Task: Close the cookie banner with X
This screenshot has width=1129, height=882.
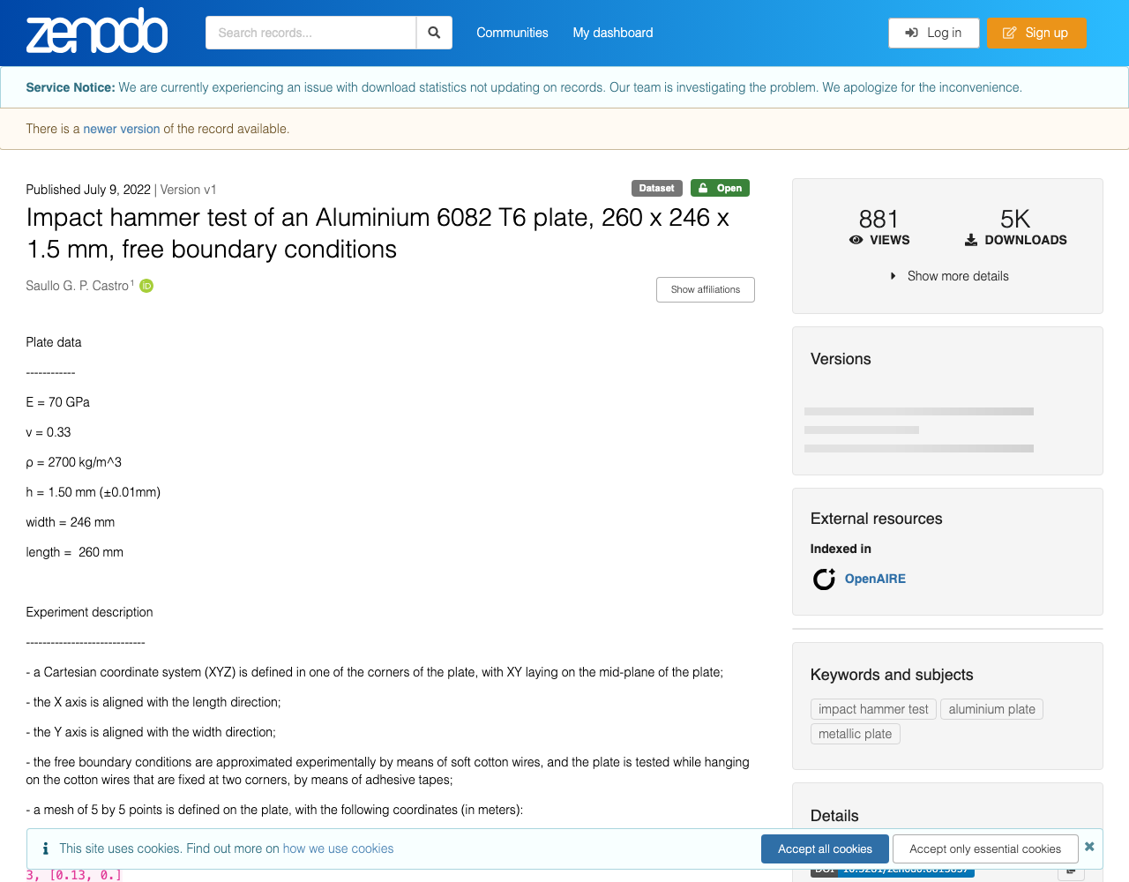Action: (1089, 847)
